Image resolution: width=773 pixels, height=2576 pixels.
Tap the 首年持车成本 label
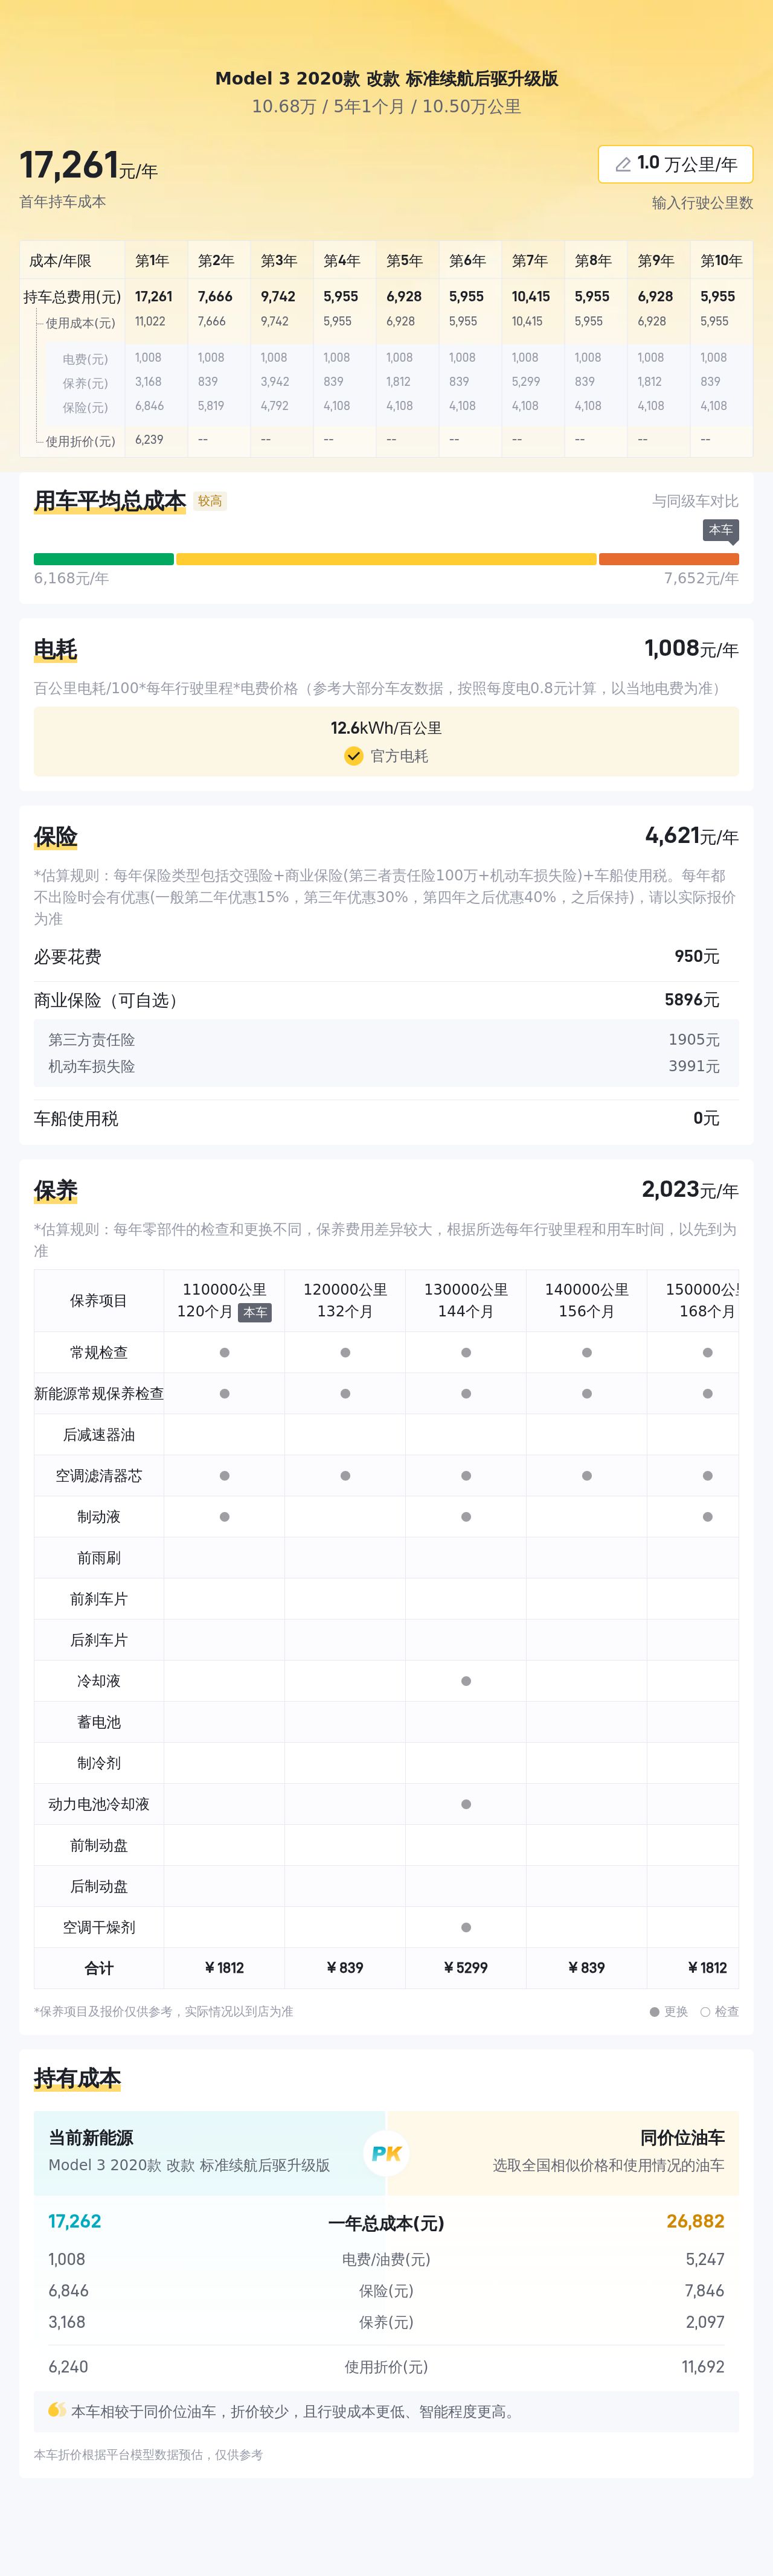63,202
